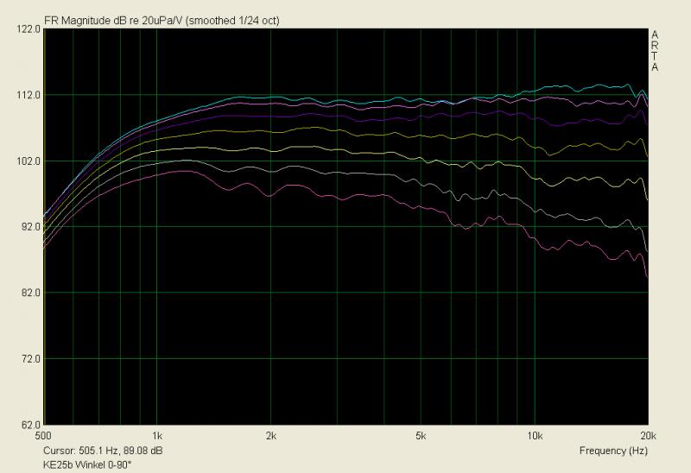Viewport: 691px width, 473px height.
Task: Select the 82.0 dB axis label
Action: click(30, 293)
